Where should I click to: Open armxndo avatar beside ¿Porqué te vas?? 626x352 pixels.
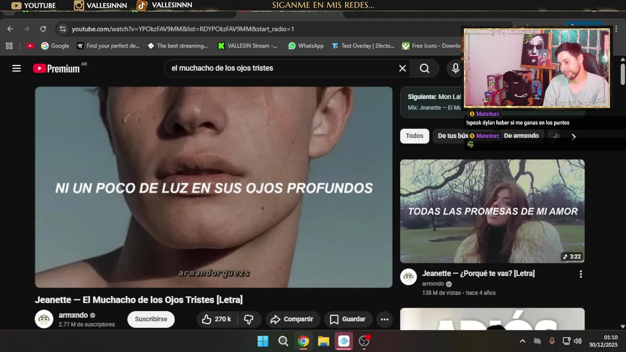(408, 277)
